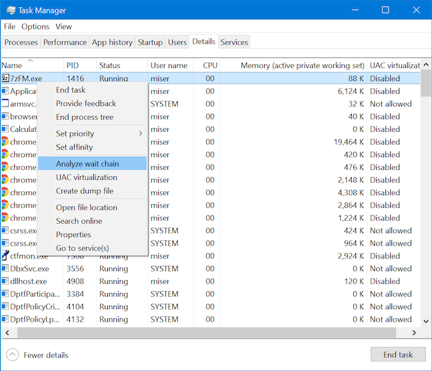The image size is (432, 371).
Task: Click the DptfParticipa process icon
Action: coord(5,294)
